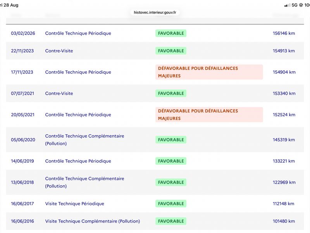Tap the 5G signal status icon
Viewport: 310px width, 233px height.
point(294,5)
